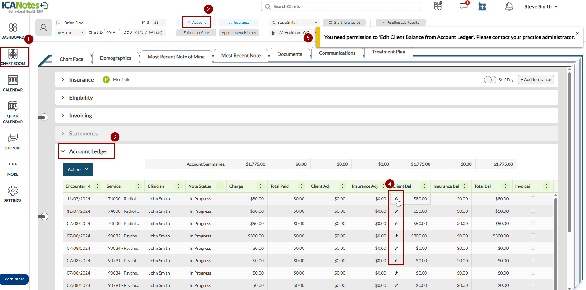
Task: Edit client balance for 07/08/2024 $50.00 row
Action: coord(396,224)
